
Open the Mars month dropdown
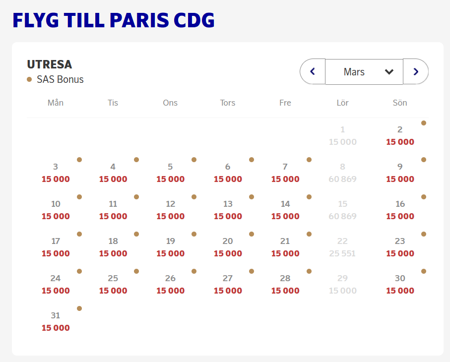click(x=364, y=72)
